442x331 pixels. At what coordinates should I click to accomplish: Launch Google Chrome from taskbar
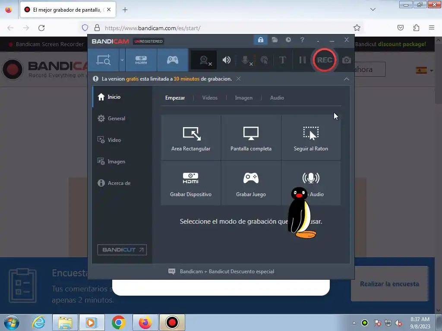click(118, 322)
